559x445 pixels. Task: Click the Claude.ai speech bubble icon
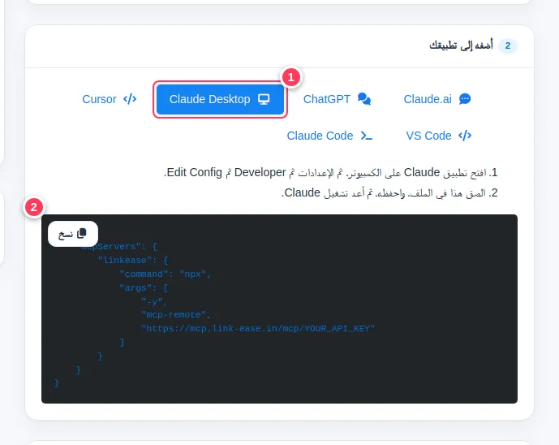tap(465, 99)
